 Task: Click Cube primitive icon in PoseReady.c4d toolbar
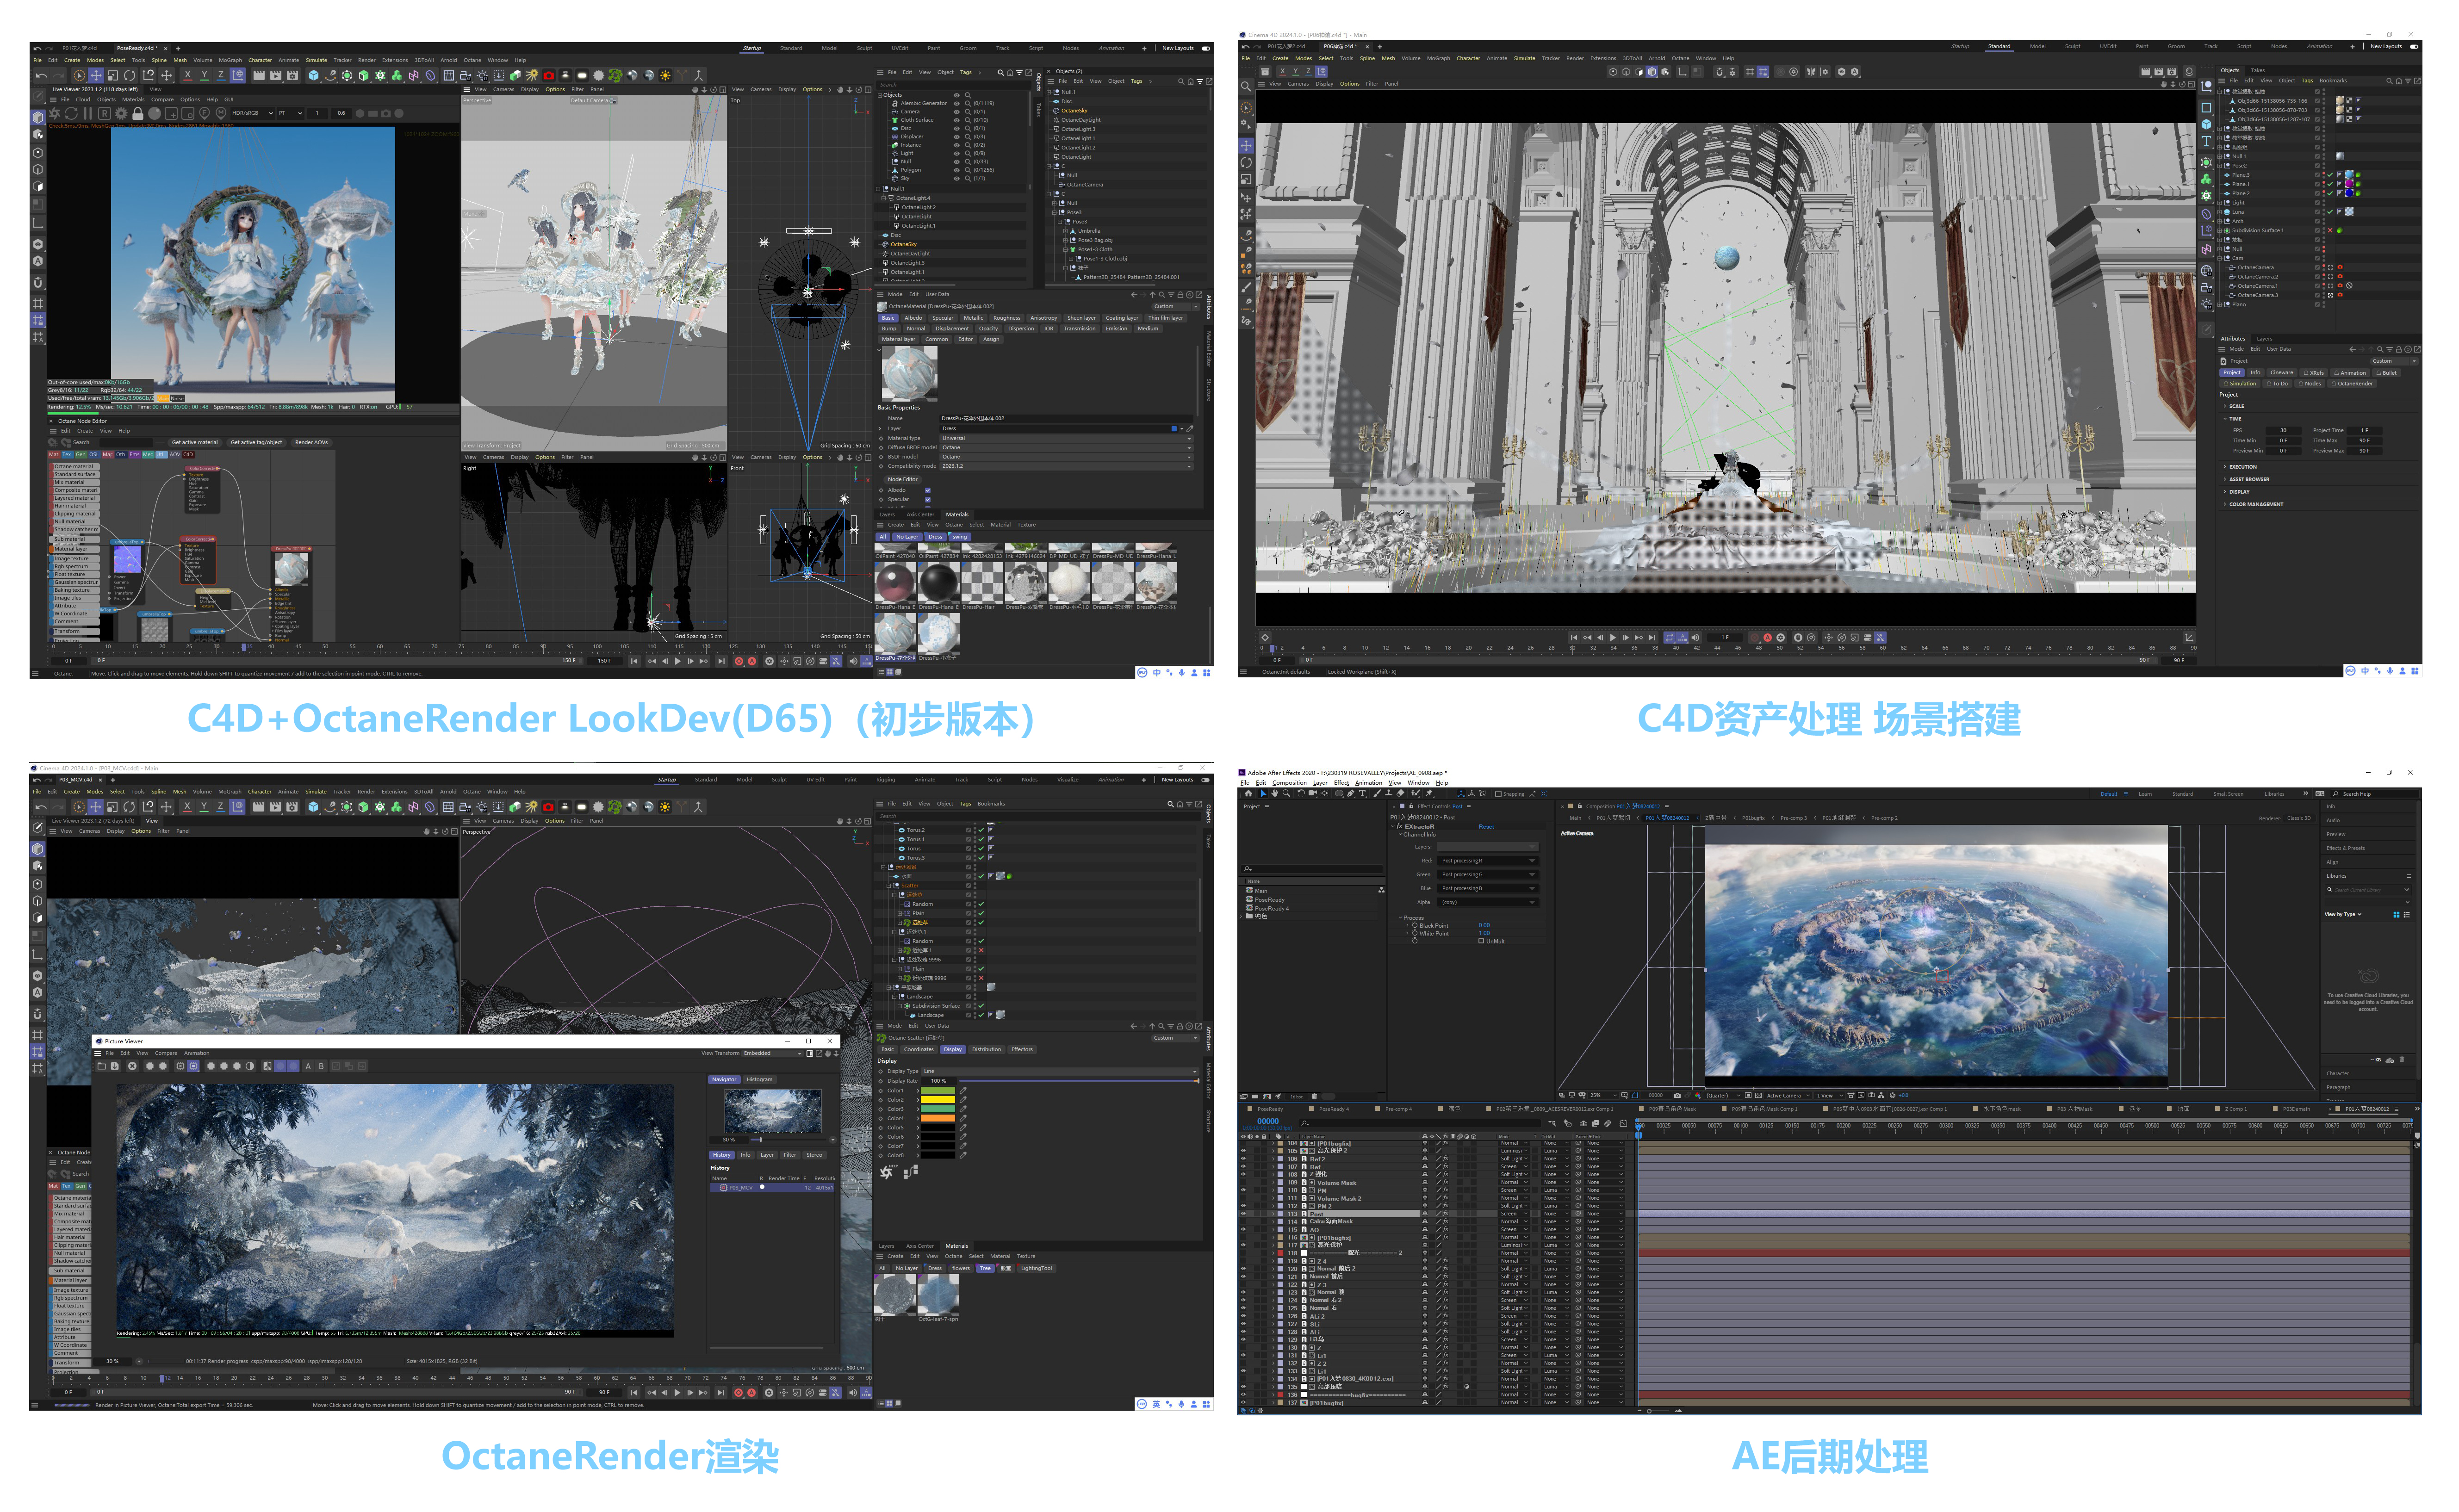point(314,76)
